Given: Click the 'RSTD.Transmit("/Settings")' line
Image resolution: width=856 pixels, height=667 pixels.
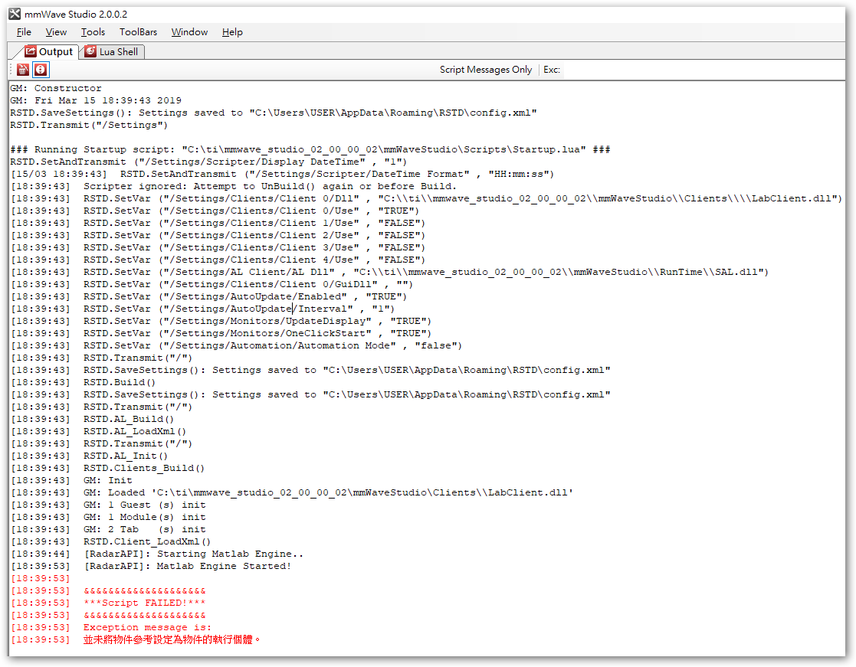Looking at the screenshot, I should click(89, 125).
